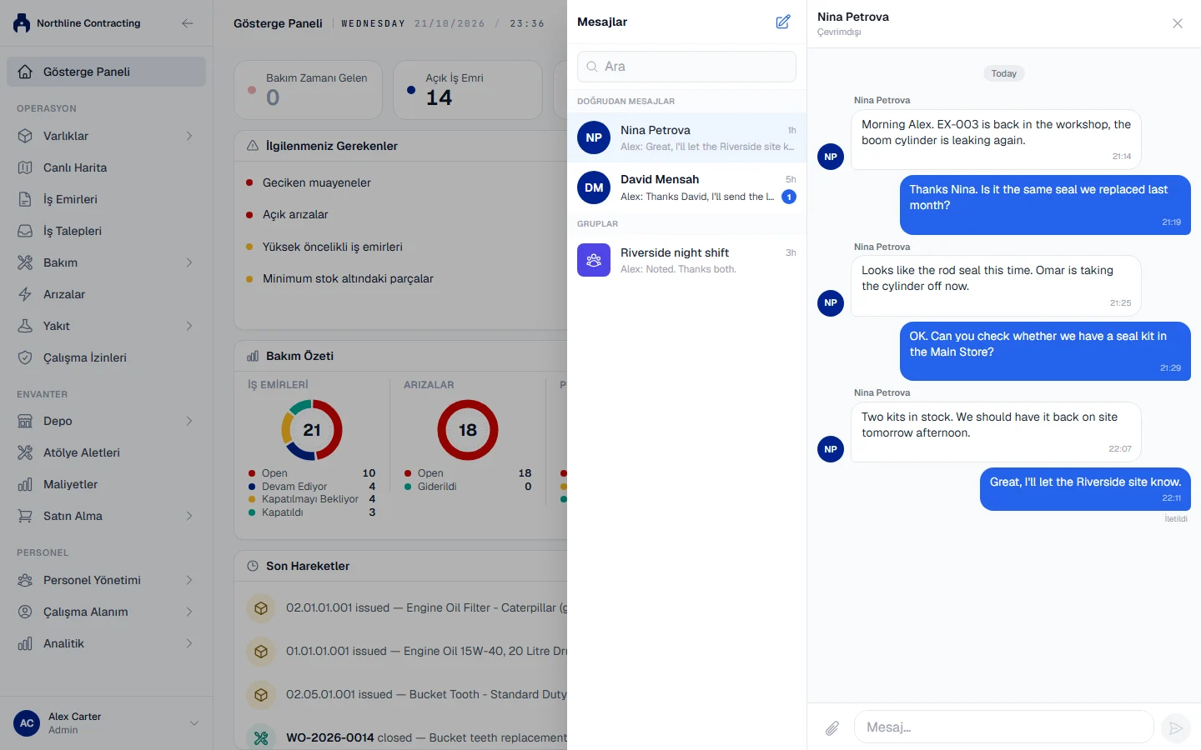Viewport: 1201px width, 750px height.
Task: Open Gösterge Paneli in the sidebar
Action: pyautogui.click(x=106, y=72)
